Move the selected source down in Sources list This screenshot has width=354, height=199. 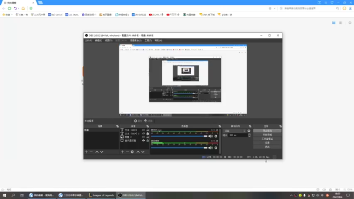point(143,152)
